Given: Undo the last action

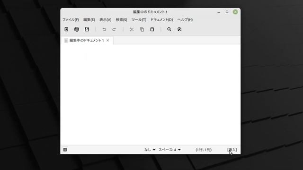Looking at the screenshot, I should (x=104, y=29).
